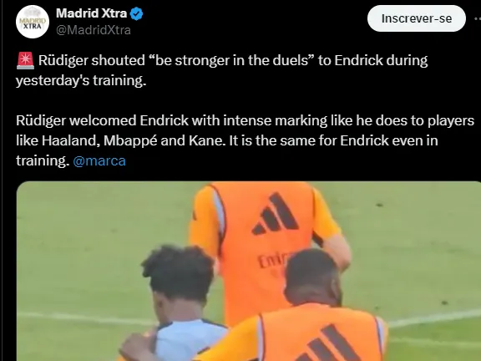The height and width of the screenshot is (361, 481).
Task: Open the @marca mention link
Action: [x=99, y=160]
